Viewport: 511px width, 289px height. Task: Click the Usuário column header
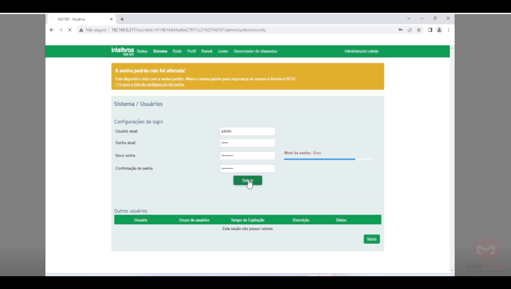tap(141, 220)
